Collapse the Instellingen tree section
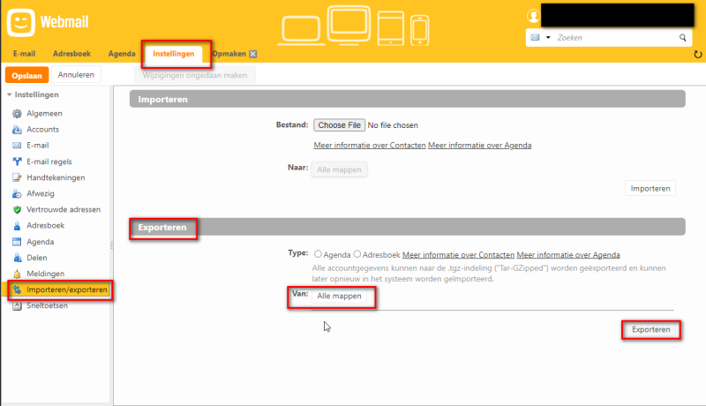This screenshot has width=706, height=406. (x=9, y=94)
